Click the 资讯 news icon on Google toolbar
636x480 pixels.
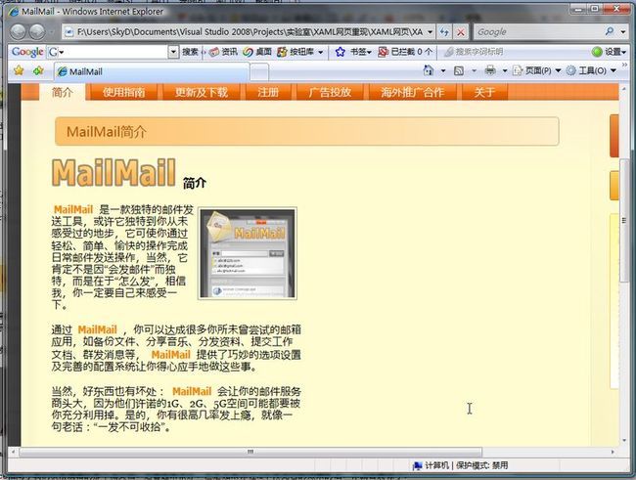214,52
